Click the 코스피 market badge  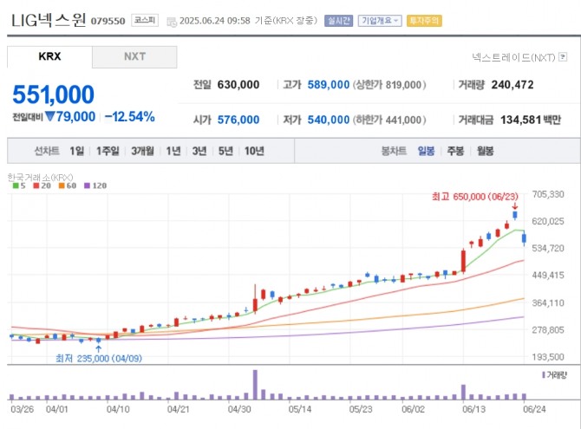(x=144, y=20)
